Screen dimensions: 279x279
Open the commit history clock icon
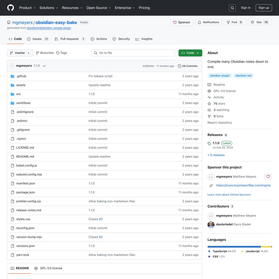(179, 66)
